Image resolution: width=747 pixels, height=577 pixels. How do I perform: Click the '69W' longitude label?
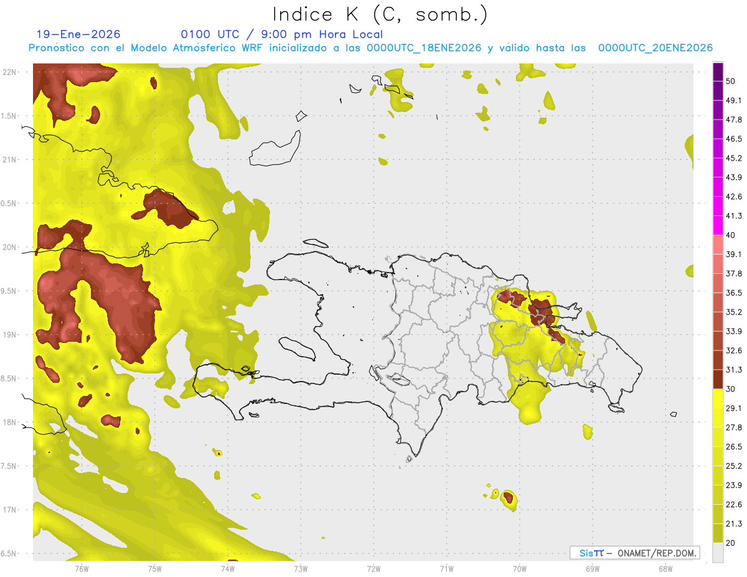pyautogui.click(x=593, y=568)
